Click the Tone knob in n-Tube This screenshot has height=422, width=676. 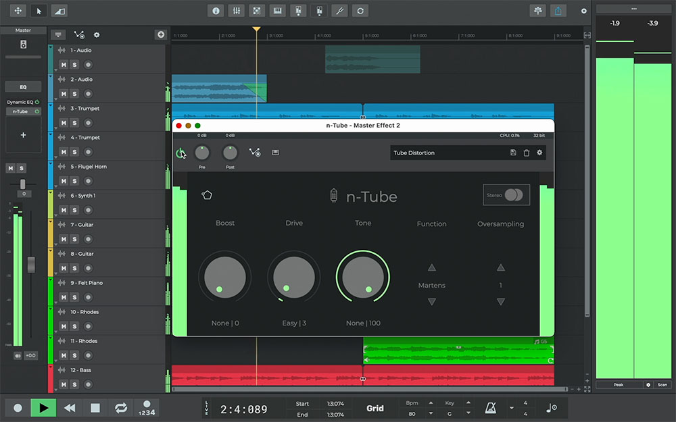[363, 278]
